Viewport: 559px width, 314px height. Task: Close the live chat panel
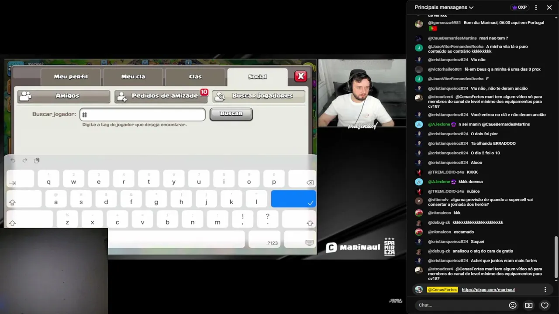click(x=549, y=7)
